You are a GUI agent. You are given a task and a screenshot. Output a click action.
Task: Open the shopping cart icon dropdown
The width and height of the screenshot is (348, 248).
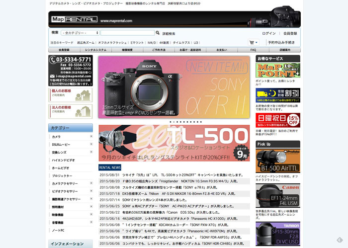click(x=254, y=42)
